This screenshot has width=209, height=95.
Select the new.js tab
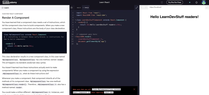(x=86, y=8)
